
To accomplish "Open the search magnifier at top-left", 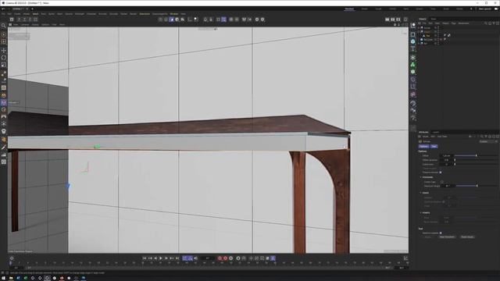I will pos(4,26).
